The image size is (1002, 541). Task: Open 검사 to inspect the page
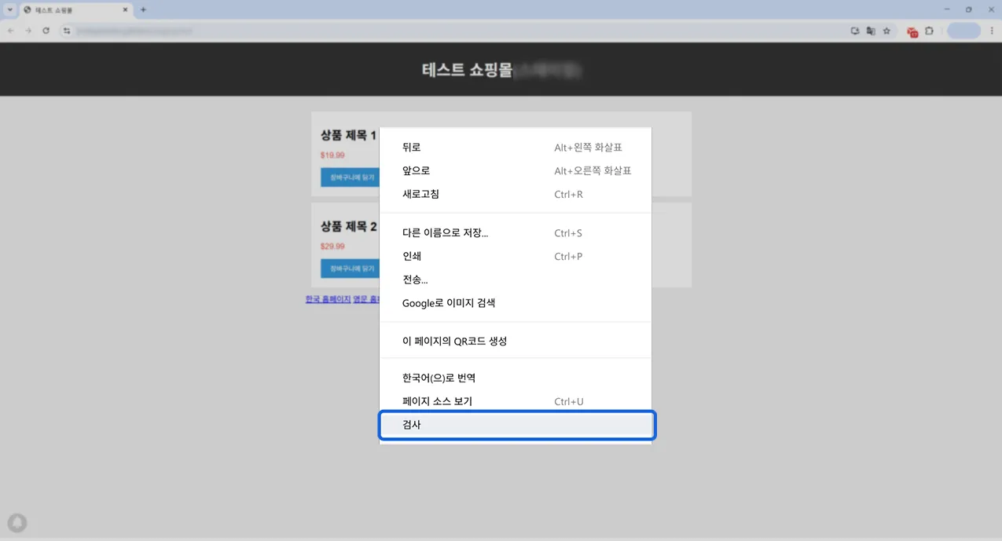pos(516,425)
